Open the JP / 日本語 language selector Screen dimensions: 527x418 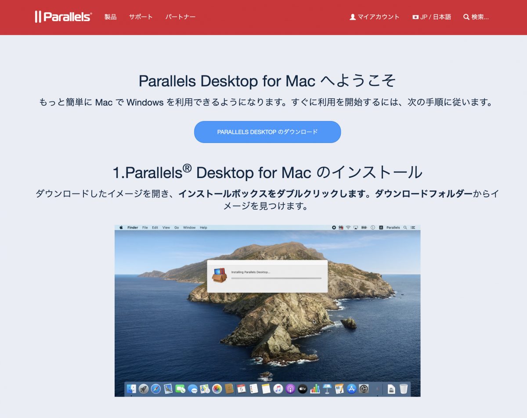click(x=432, y=17)
